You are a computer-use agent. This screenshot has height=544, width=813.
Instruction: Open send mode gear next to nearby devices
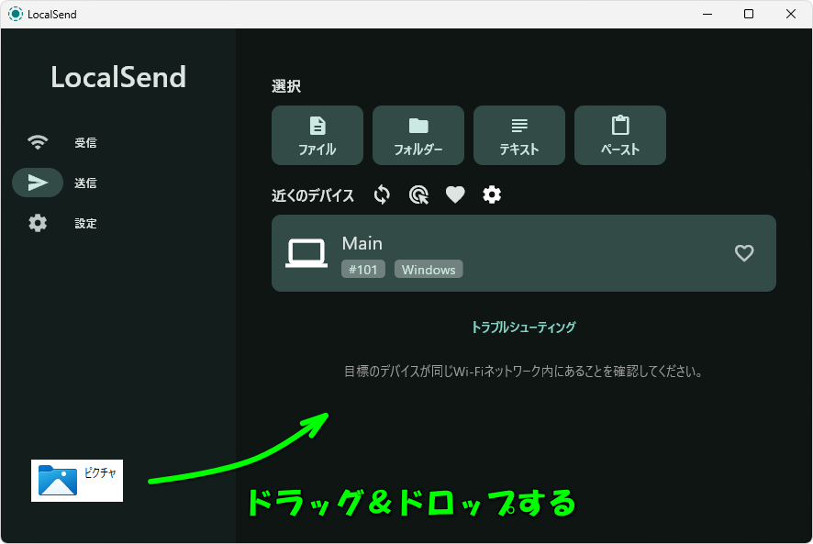click(492, 195)
